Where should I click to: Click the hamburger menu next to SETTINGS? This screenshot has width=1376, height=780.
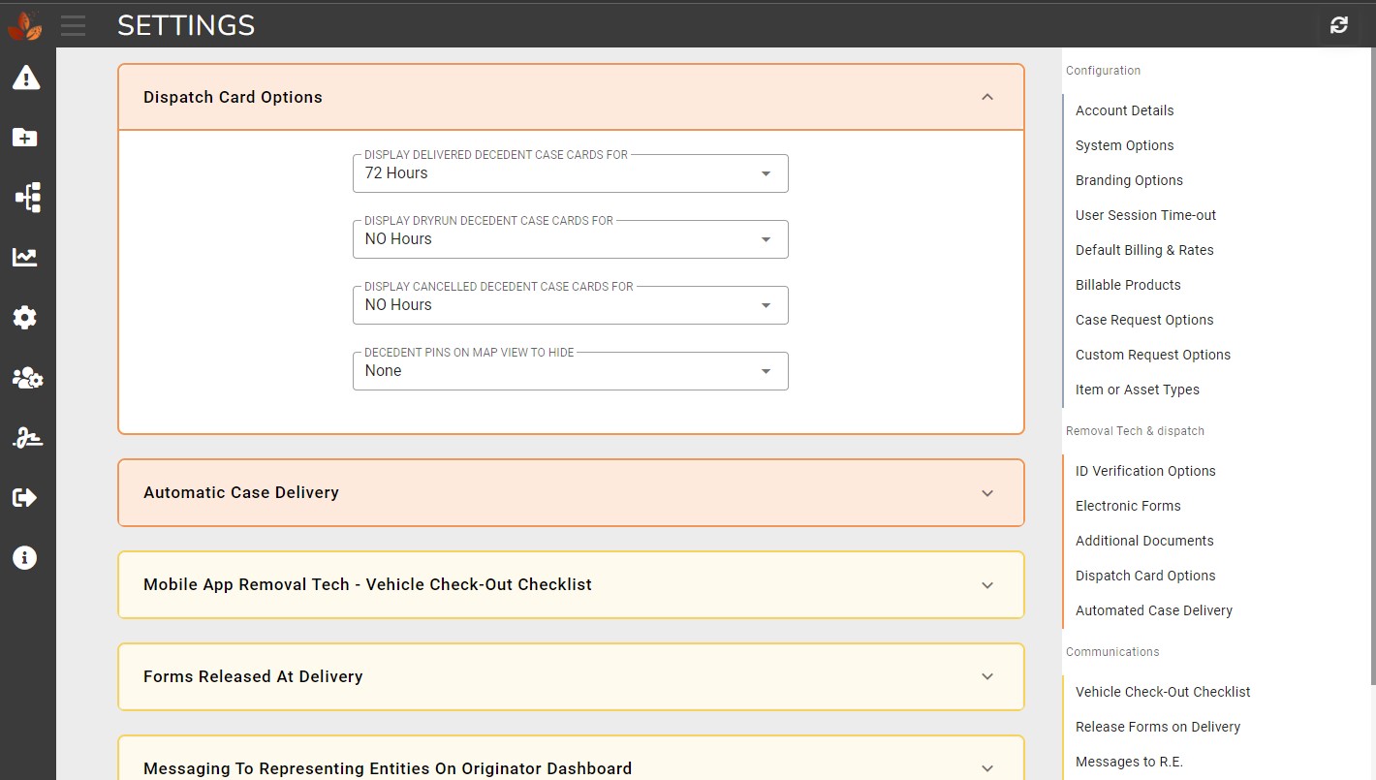point(73,25)
